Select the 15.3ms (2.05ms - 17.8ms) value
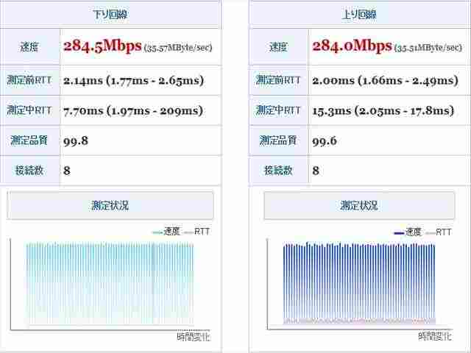Viewport: 471px width, 353px height. tap(383, 111)
